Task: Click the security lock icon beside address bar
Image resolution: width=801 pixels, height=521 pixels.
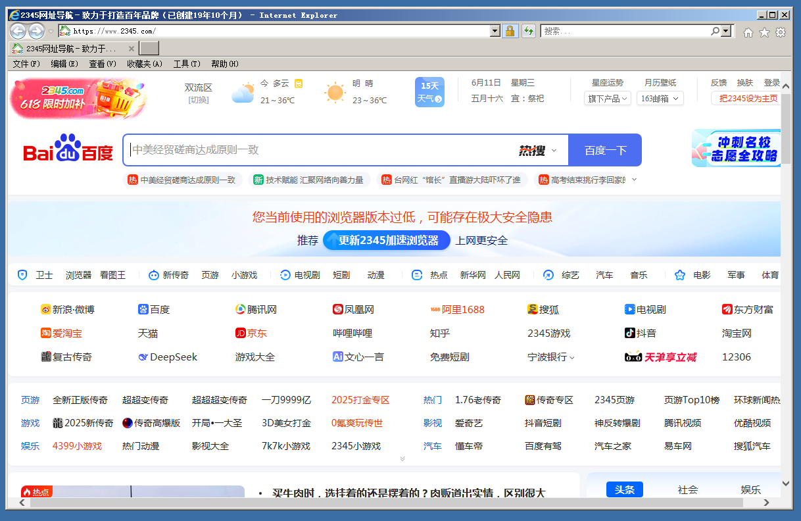Action: tap(510, 31)
